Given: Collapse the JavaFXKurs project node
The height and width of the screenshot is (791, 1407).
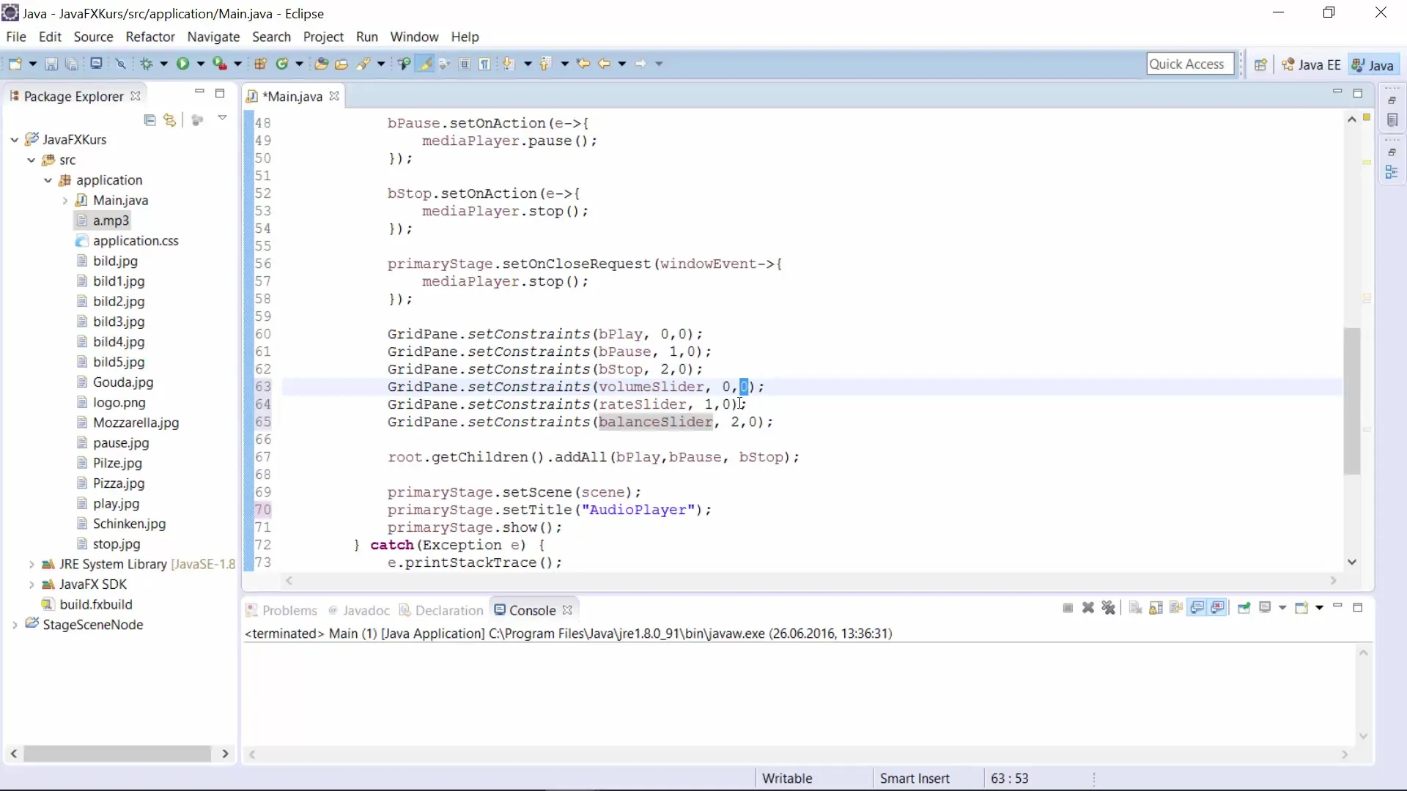Looking at the screenshot, I should click(15, 140).
